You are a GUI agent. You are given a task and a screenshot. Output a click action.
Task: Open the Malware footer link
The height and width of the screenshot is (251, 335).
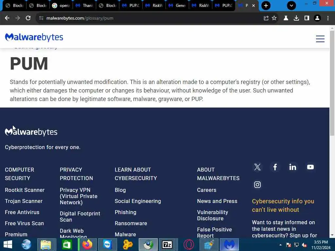click(125, 234)
